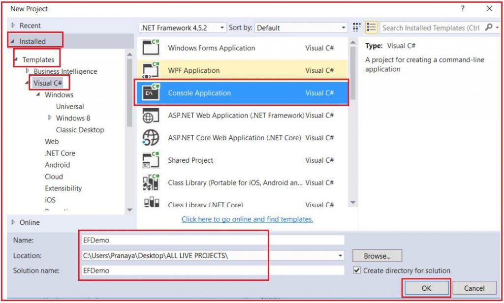Switch templates to small icons view

(x=356, y=28)
